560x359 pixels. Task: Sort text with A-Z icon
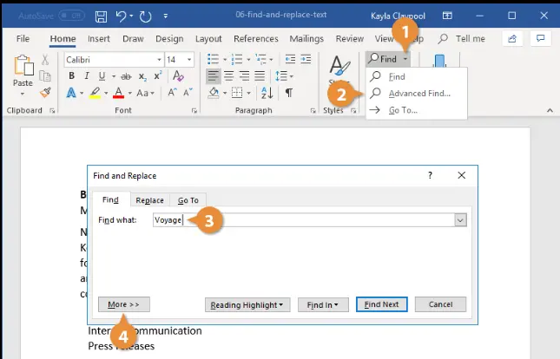click(x=267, y=93)
